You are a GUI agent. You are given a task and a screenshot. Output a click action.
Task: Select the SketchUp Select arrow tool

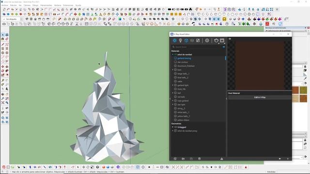point(3,35)
